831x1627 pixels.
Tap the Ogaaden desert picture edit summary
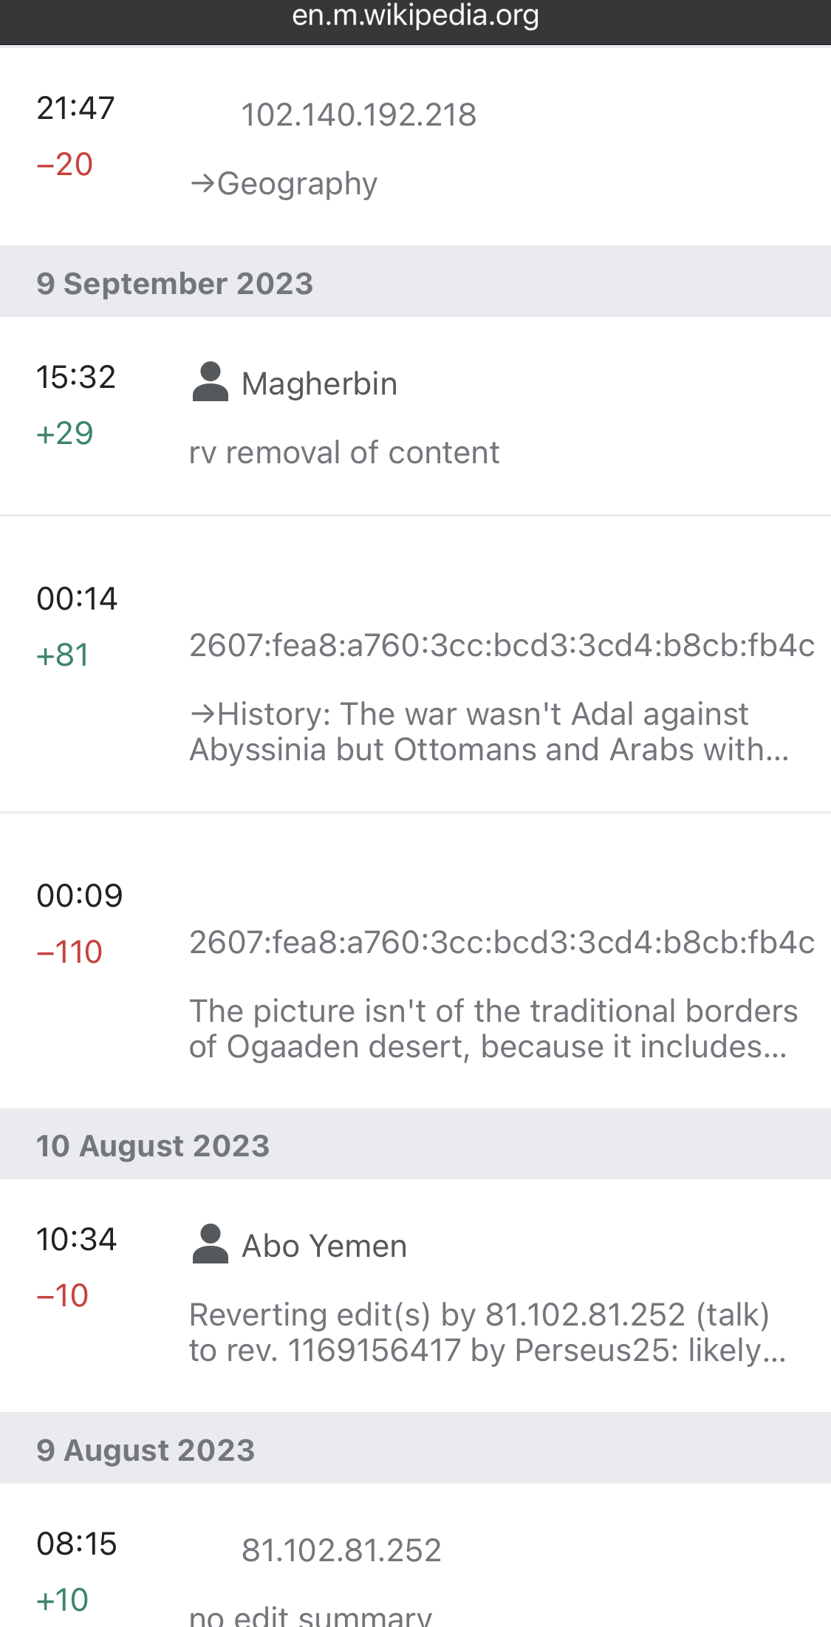point(493,1029)
